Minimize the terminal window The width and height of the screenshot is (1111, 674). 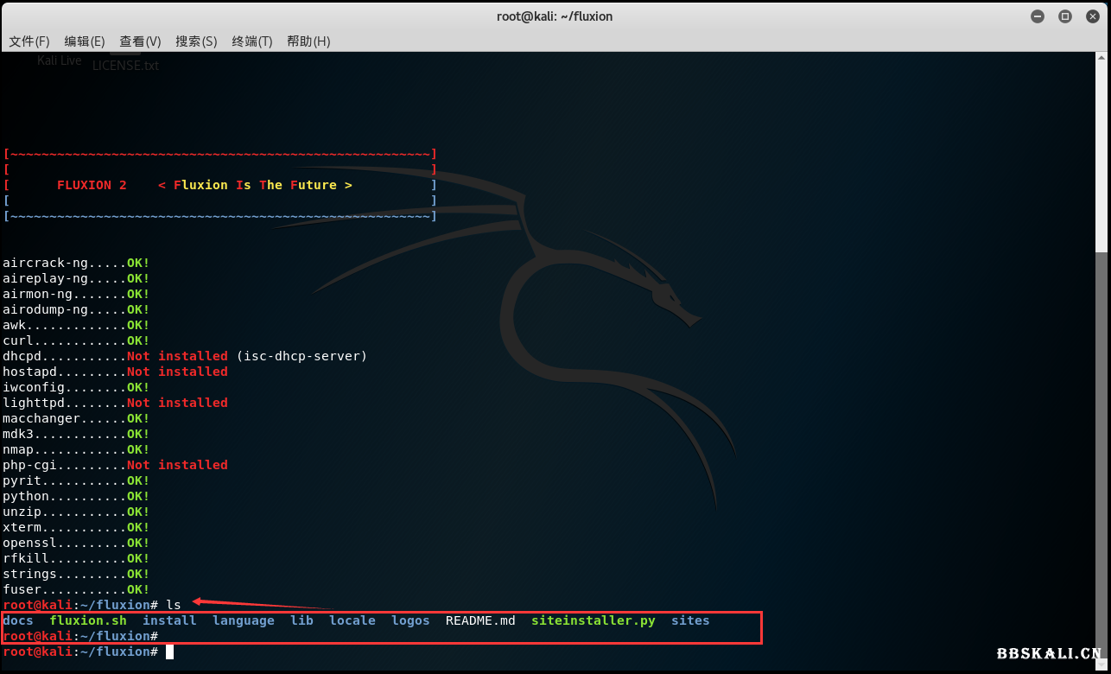pos(1038,16)
